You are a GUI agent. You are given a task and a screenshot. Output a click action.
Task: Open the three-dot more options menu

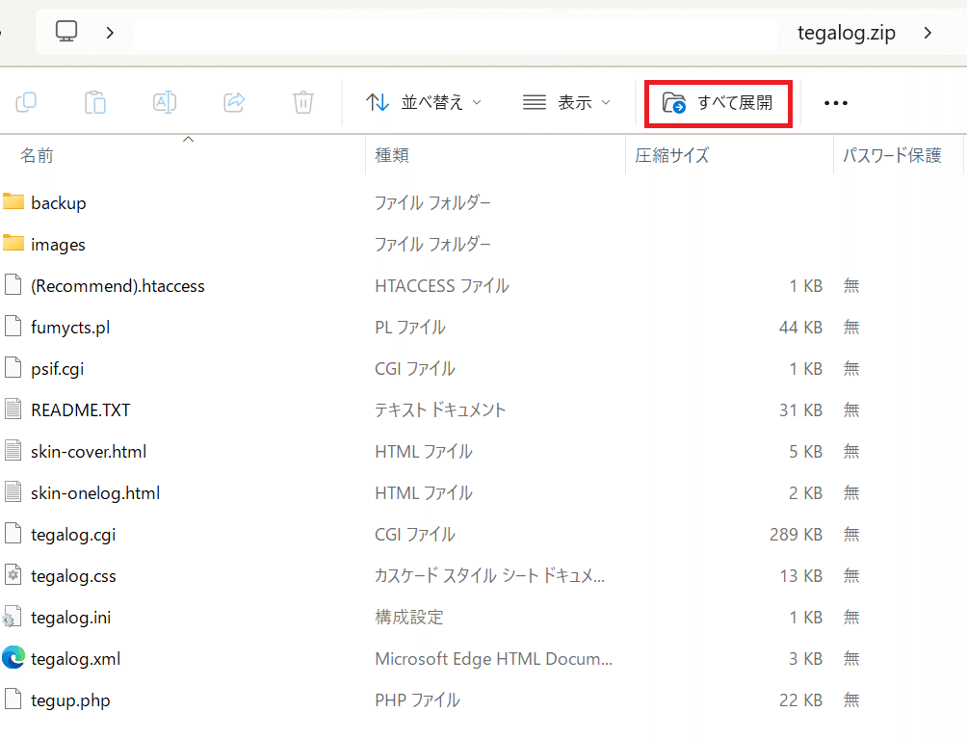[x=836, y=103]
